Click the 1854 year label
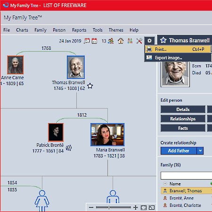212x212 pixels. pos(12,183)
